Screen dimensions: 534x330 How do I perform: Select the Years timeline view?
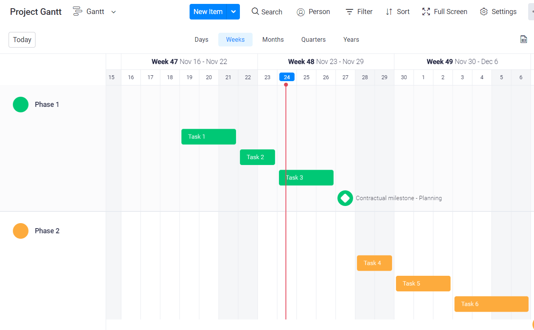(351, 39)
